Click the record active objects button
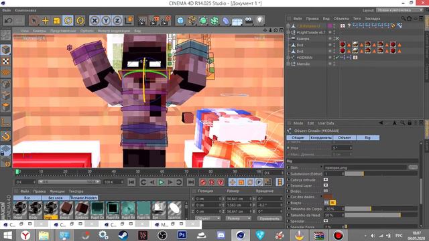This screenshot has width=429, height=241. (202, 182)
